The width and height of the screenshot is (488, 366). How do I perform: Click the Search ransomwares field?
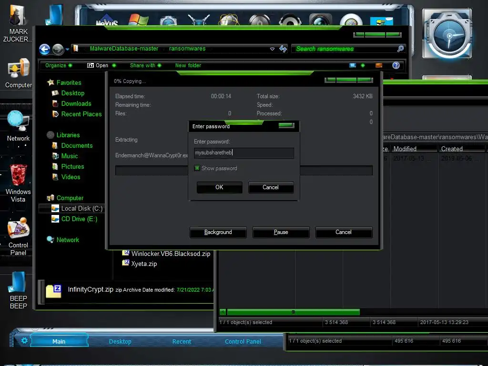pos(348,49)
